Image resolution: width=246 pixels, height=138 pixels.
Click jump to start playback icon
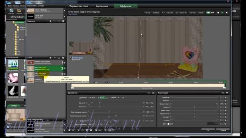(x=69, y=130)
